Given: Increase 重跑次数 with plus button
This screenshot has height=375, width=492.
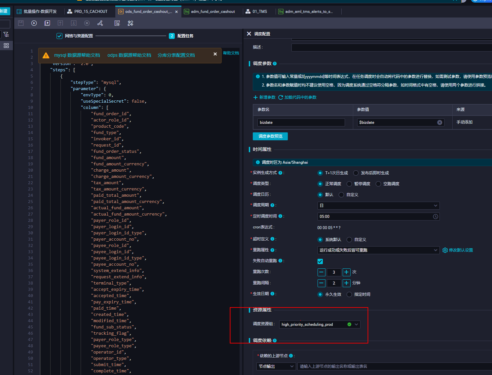Looking at the screenshot, I should coord(346,272).
